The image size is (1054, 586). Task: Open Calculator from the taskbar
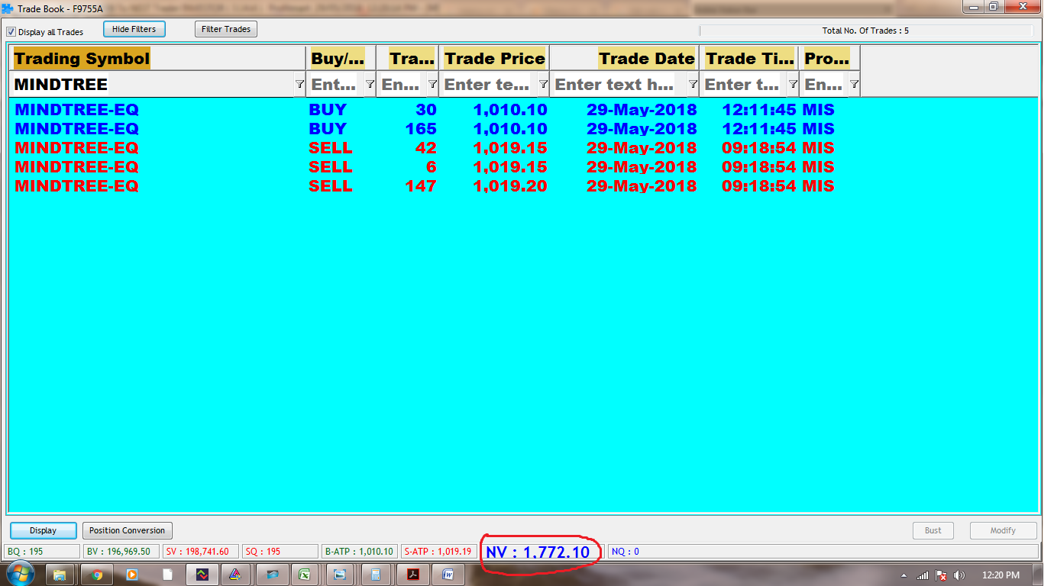point(376,575)
